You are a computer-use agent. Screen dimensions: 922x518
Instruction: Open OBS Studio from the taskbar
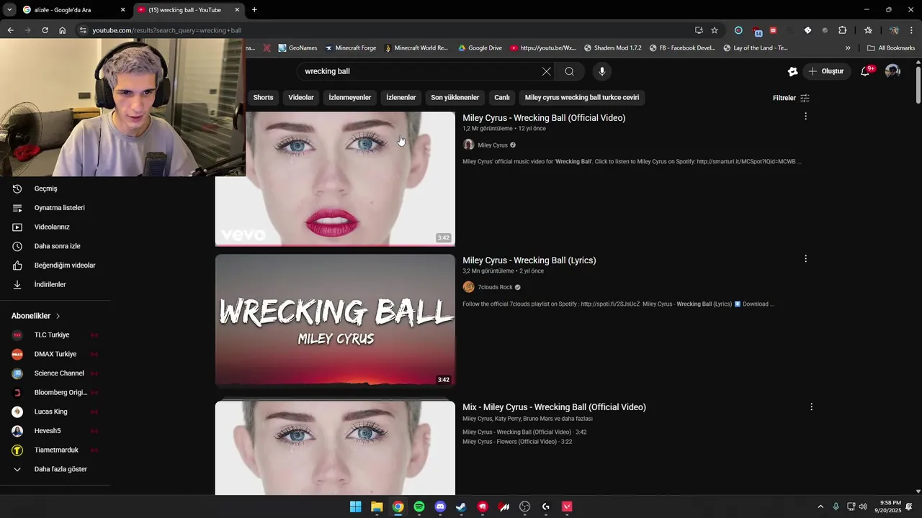(x=524, y=506)
